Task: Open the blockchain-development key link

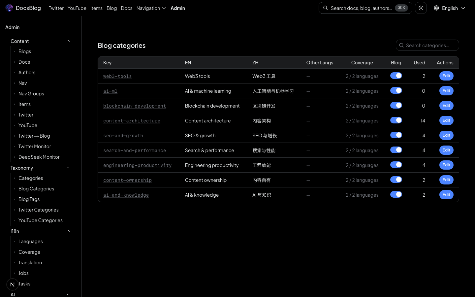Action: click(x=135, y=106)
